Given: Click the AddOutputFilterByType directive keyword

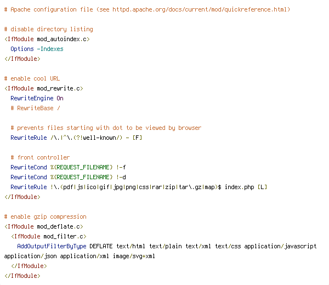Looking at the screenshot, I should click(x=52, y=246).
